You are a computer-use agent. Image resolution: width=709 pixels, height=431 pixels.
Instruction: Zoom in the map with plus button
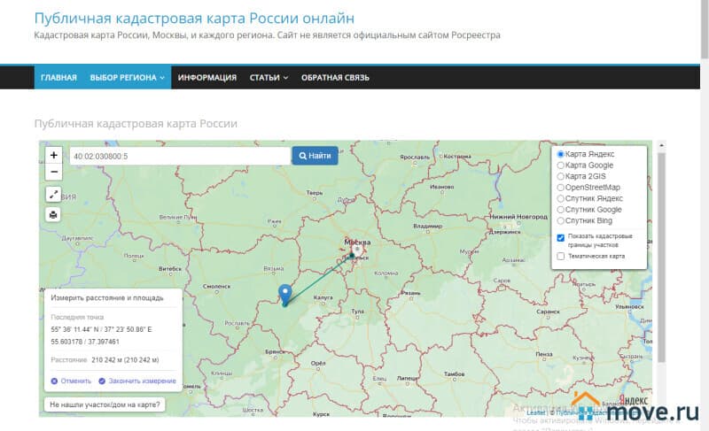tap(54, 155)
